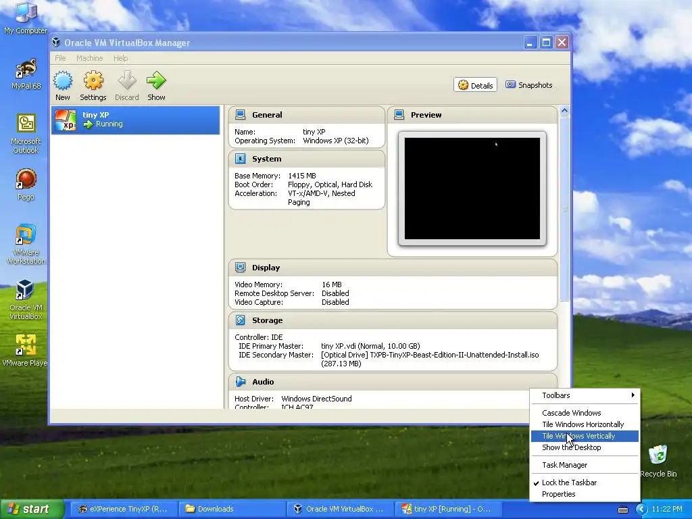Viewport: 692px width, 519px height.
Task: Click the Start button
Action: click(32, 509)
